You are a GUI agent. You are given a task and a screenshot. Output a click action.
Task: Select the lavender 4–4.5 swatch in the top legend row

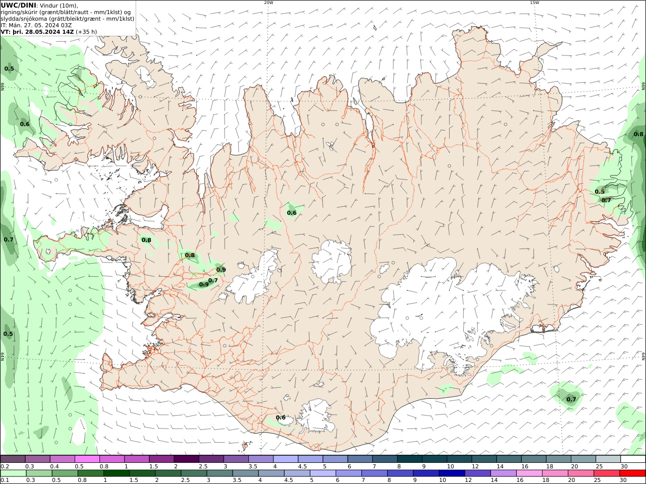click(285, 459)
